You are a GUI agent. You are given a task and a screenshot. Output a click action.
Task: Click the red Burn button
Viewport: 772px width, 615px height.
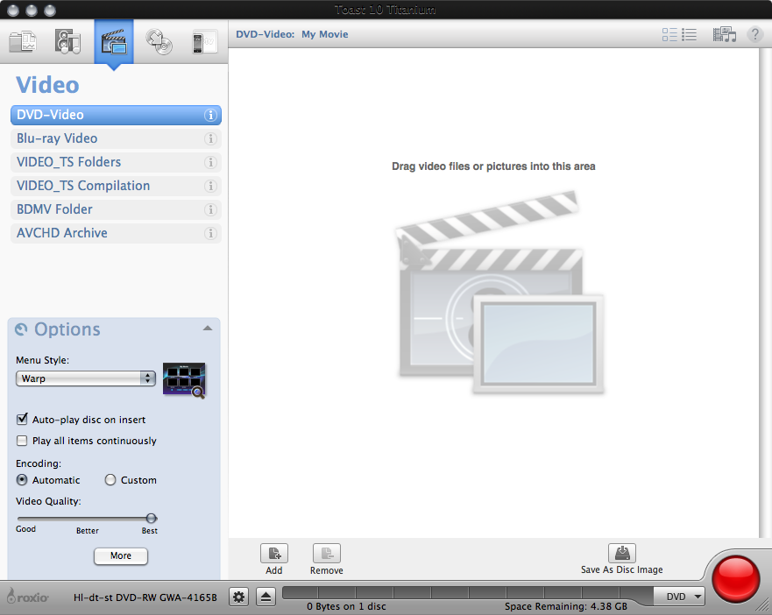736,578
